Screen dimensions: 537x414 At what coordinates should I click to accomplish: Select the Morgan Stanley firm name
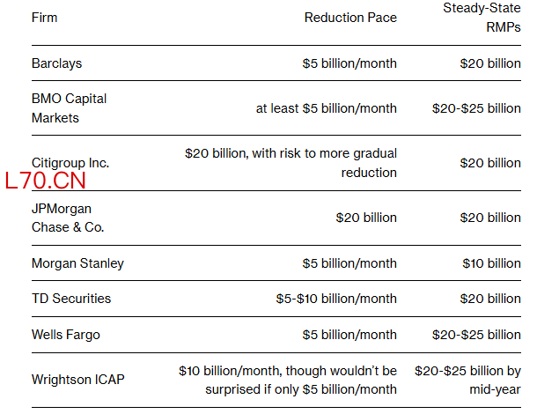click(x=77, y=263)
